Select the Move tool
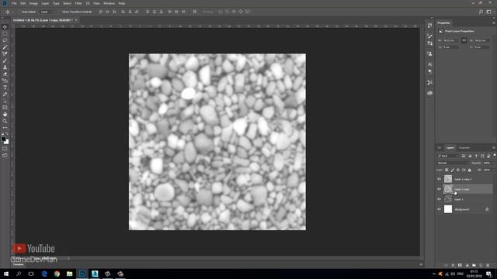The height and width of the screenshot is (279, 497). (x=5, y=27)
